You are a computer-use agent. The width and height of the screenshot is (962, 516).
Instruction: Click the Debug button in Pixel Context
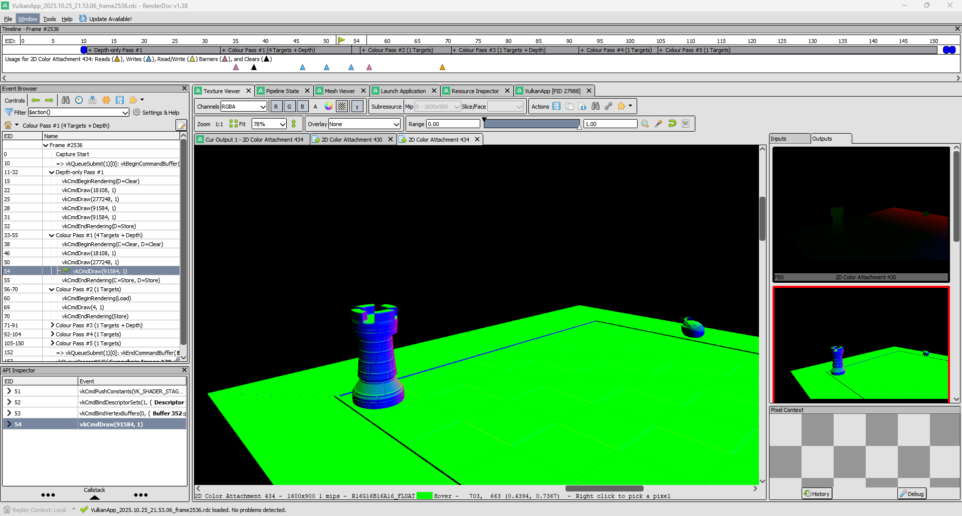click(911, 493)
